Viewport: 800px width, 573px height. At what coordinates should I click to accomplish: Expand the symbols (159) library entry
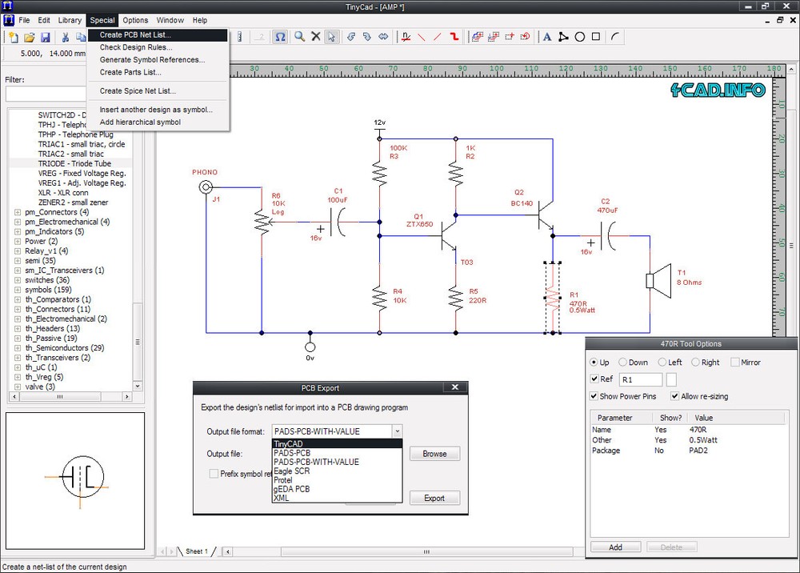coord(18,290)
